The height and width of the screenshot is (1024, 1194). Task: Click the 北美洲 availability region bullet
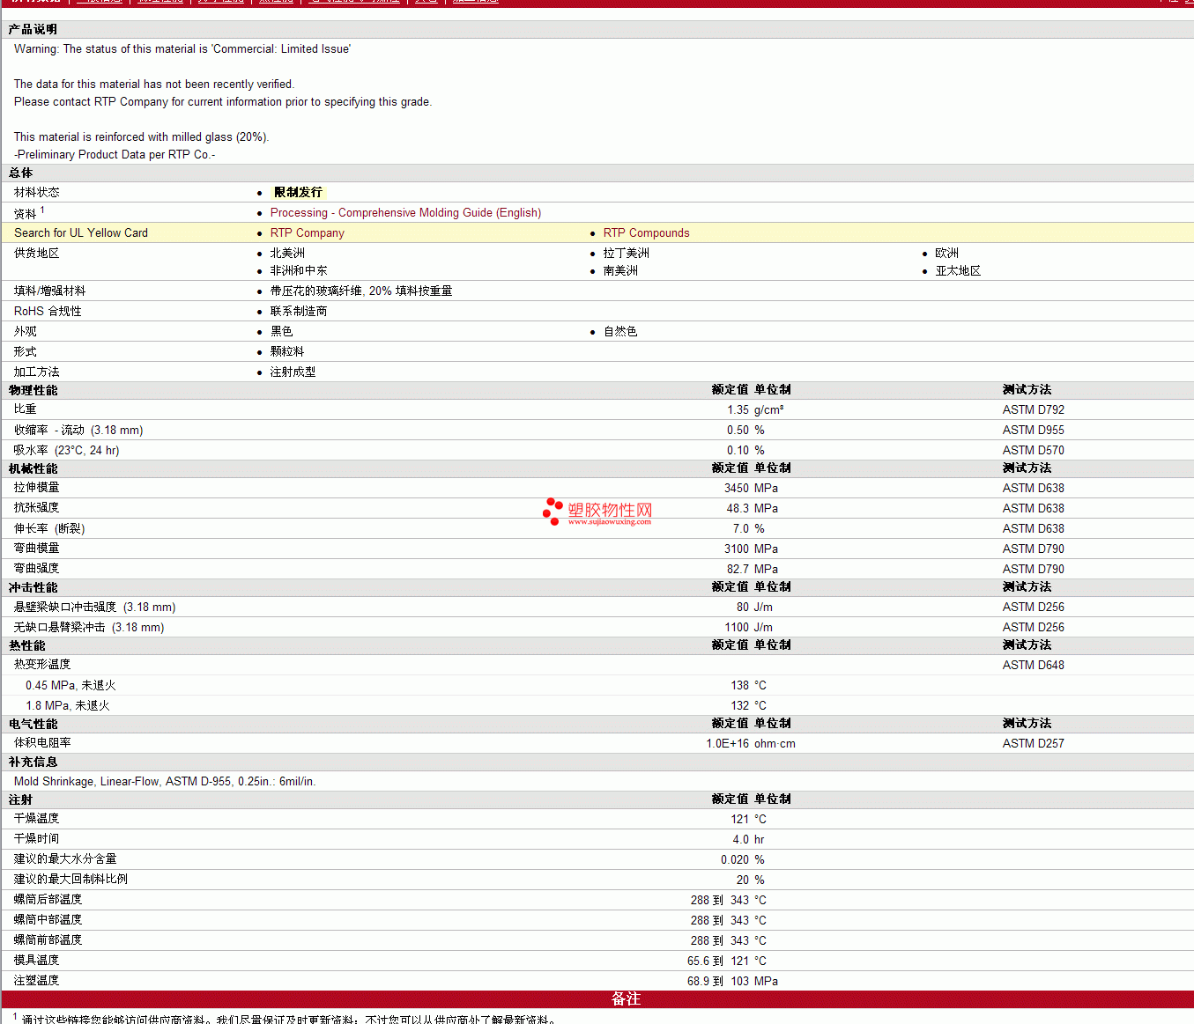click(287, 254)
